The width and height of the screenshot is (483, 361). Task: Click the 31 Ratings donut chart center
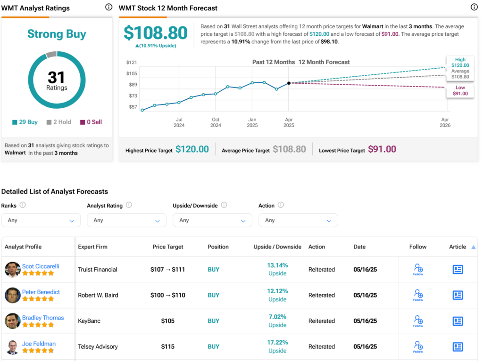[57, 80]
